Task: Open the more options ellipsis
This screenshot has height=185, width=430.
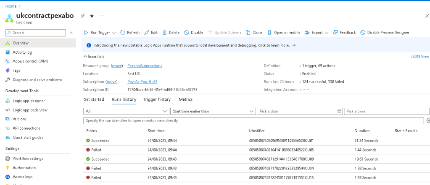Action: coord(101,16)
